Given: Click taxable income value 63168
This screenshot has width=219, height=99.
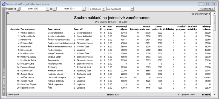Looking at the screenshot, I should point(124,33).
